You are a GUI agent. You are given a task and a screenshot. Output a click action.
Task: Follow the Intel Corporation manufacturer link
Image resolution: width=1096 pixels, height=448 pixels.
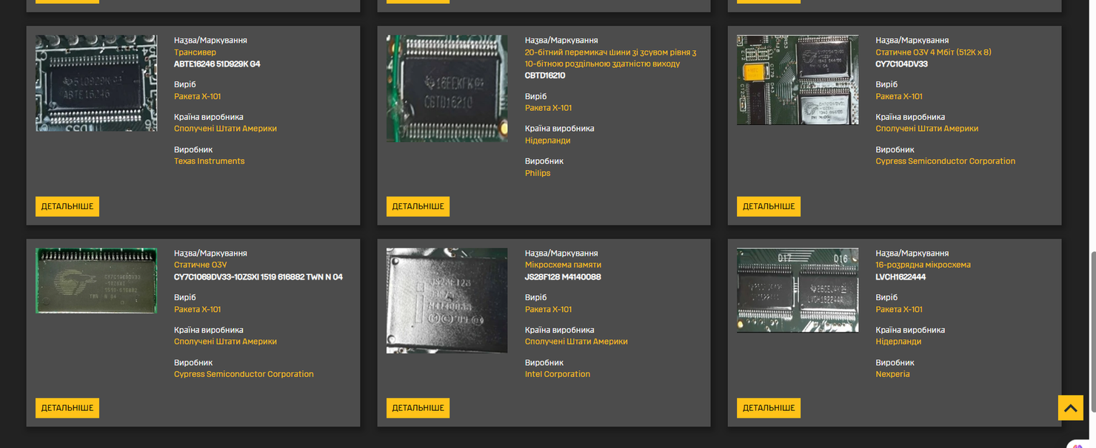(x=558, y=374)
